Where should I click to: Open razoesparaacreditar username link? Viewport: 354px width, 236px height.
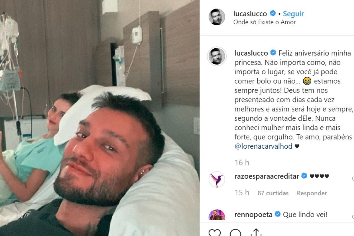[267, 176]
